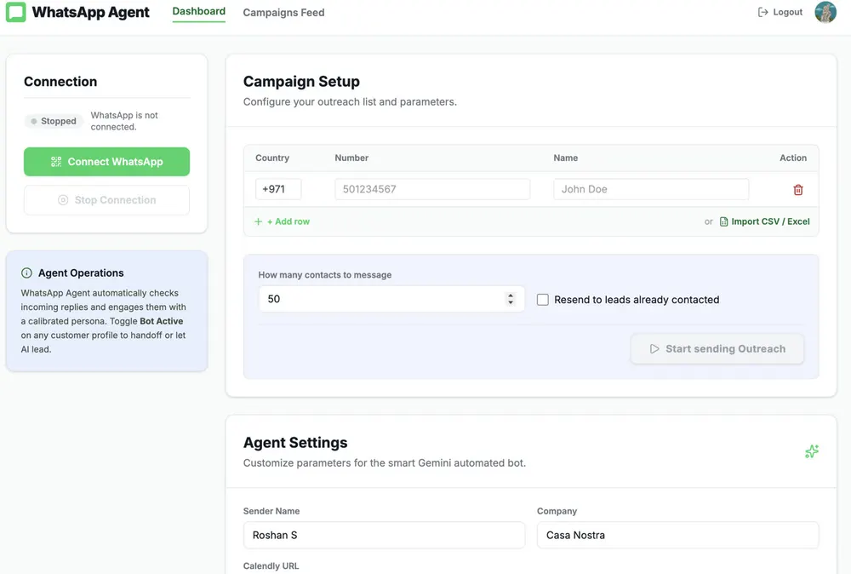851x574 pixels.
Task: Click the contacts count stepper arrows
Action: [510, 299]
